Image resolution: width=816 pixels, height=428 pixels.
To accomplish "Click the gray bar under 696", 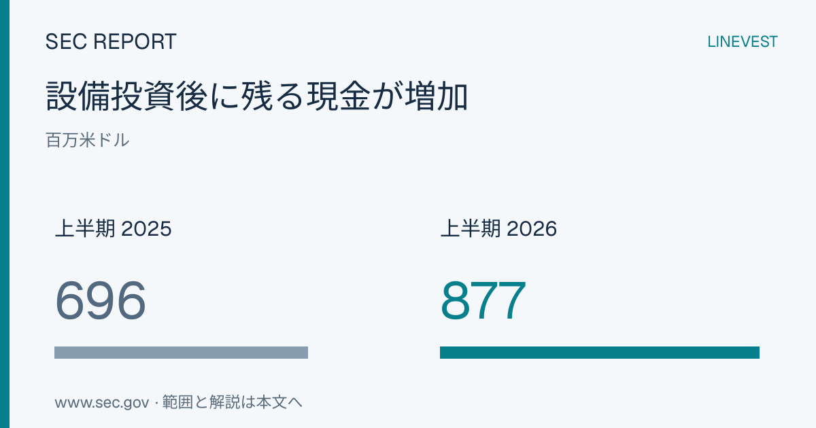I will tap(181, 353).
